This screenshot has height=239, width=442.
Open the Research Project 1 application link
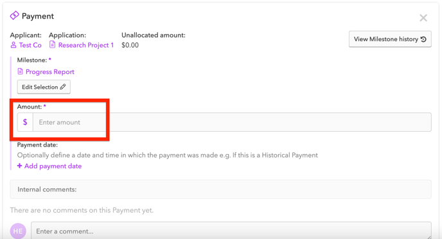coord(86,45)
